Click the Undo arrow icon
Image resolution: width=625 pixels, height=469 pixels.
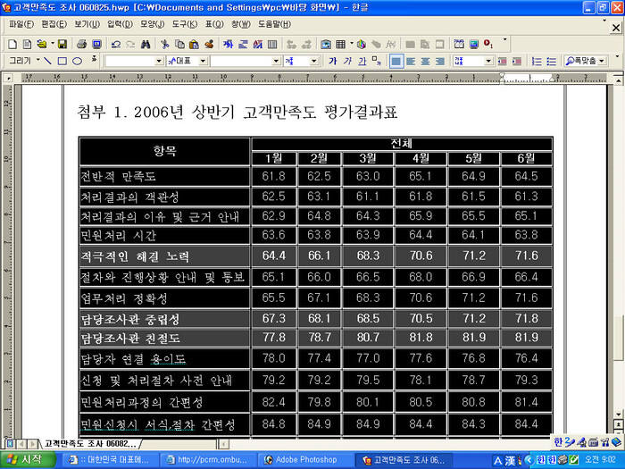coord(116,44)
